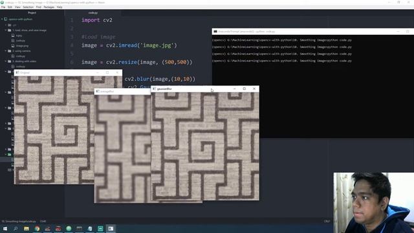Image resolution: width=414 pixels, height=233 pixels.
Task: Collapse the 3. dealing with video folder
Action: click(x=6, y=61)
